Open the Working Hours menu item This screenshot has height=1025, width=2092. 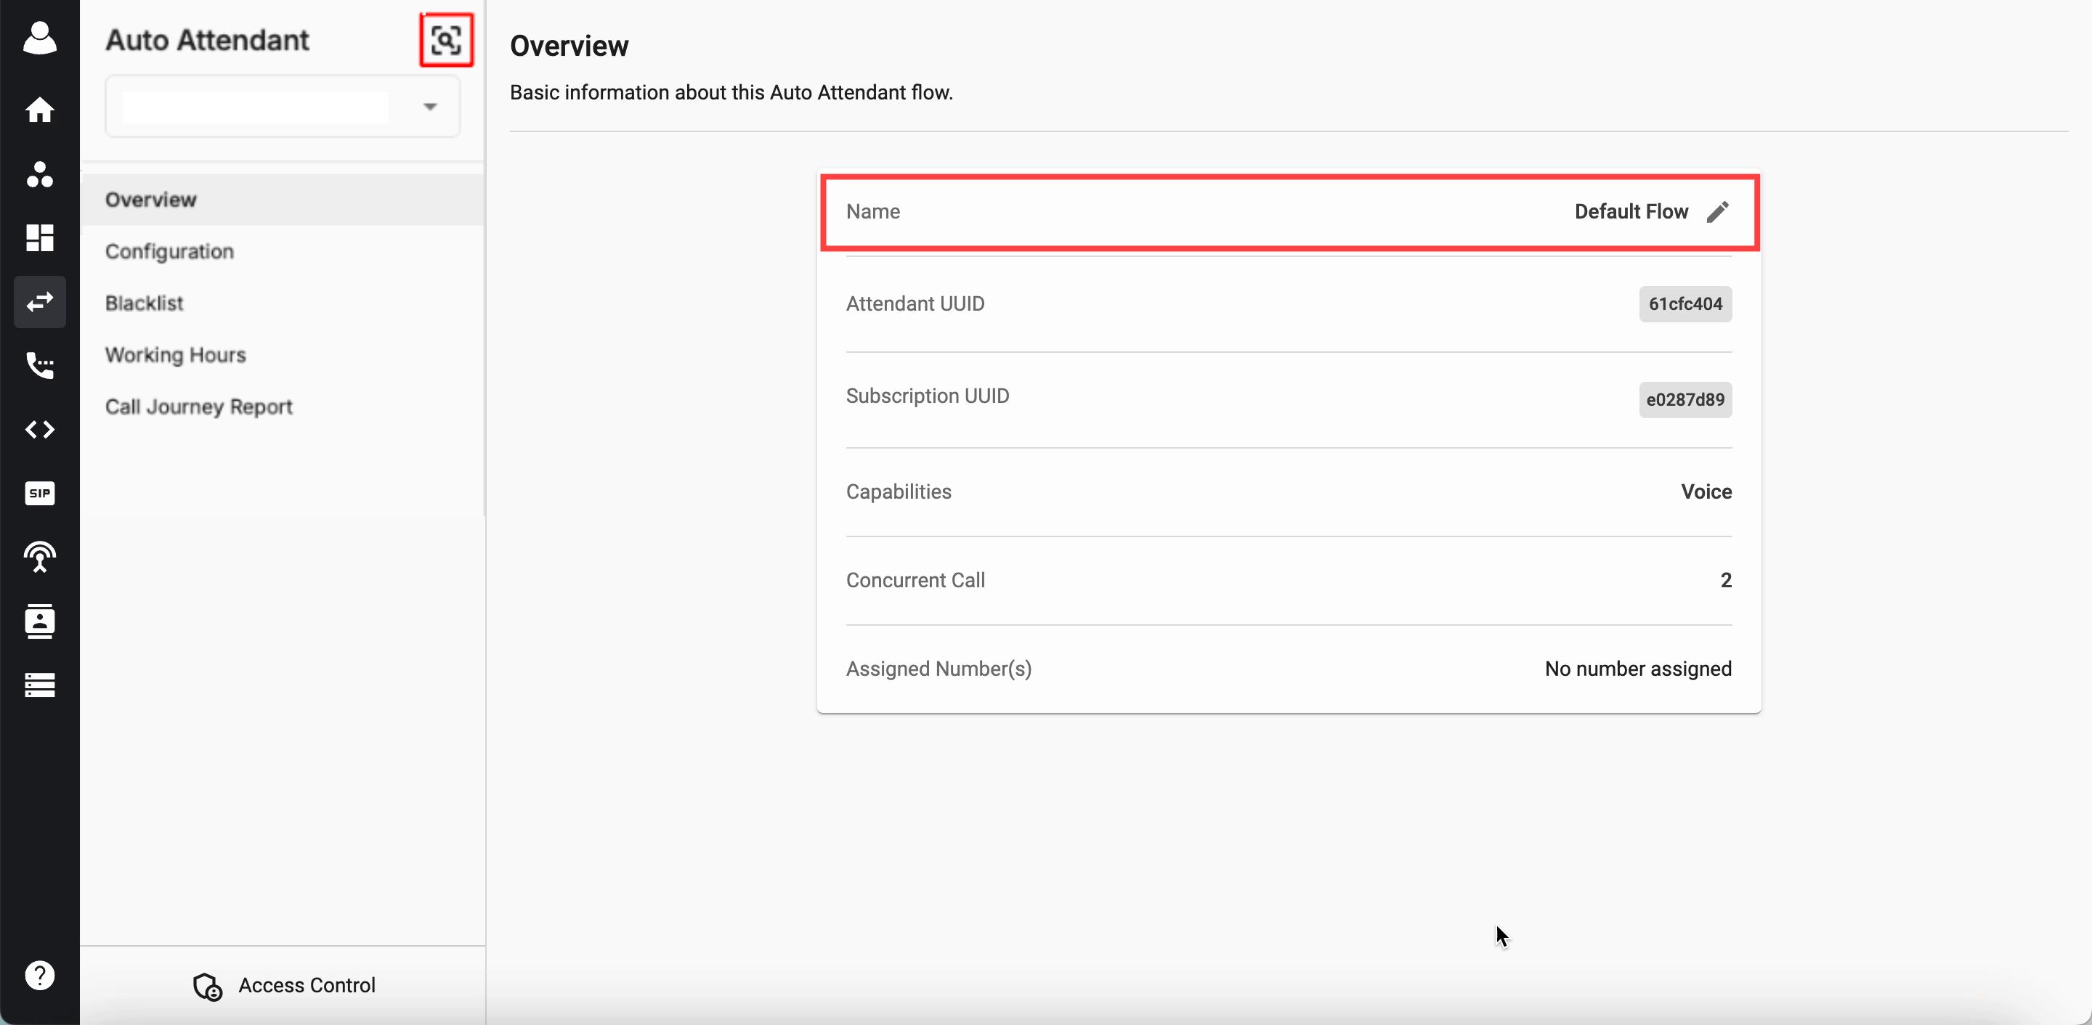click(283, 355)
